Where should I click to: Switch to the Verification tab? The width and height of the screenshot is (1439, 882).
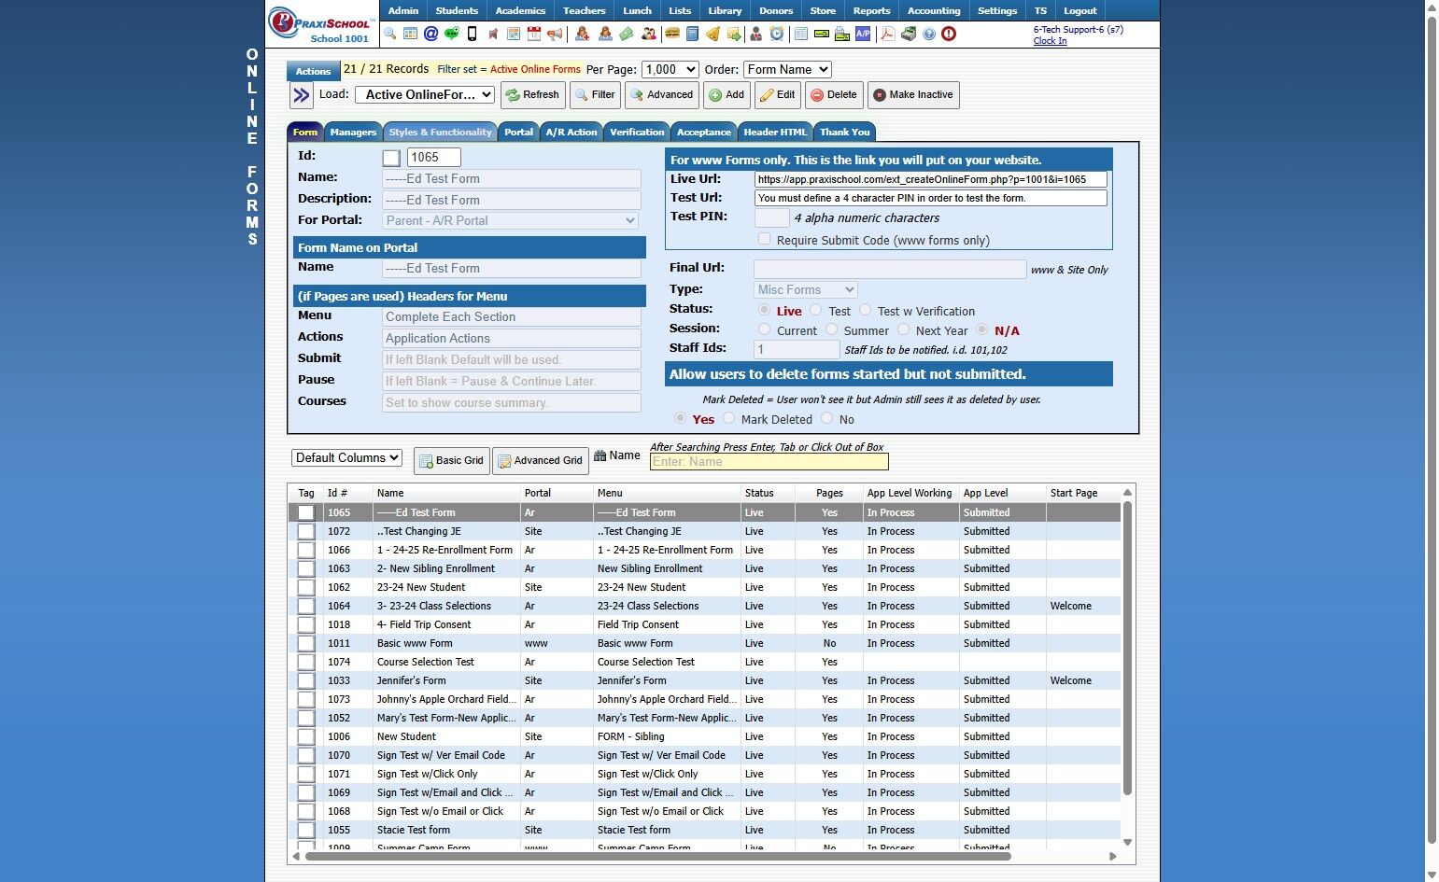point(637,133)
